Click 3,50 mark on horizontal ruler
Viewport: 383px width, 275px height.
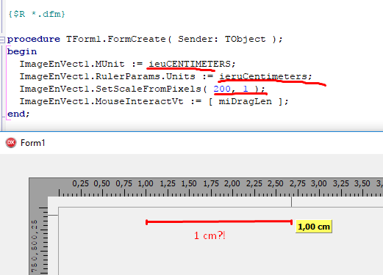(x=362, y=184)
